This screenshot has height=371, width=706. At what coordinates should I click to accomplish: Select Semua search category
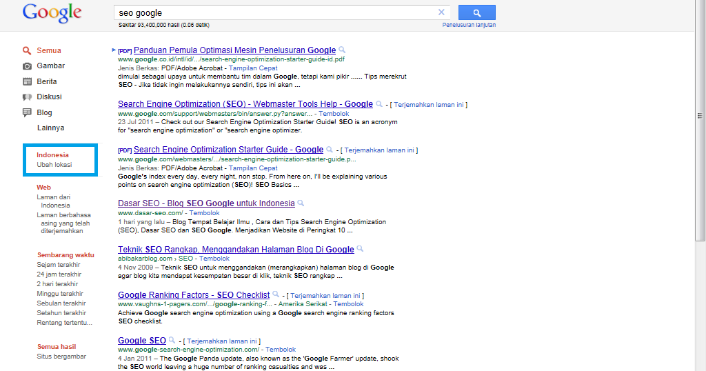(49, 50)
